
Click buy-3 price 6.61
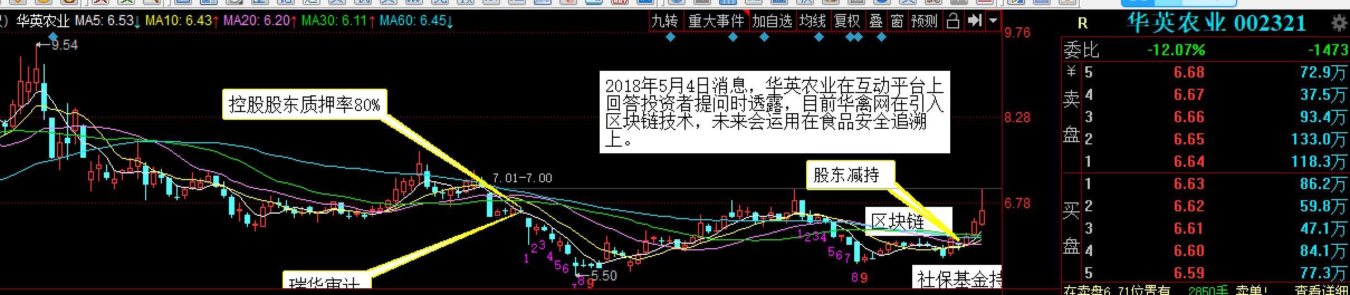[x=1189, y=229]
